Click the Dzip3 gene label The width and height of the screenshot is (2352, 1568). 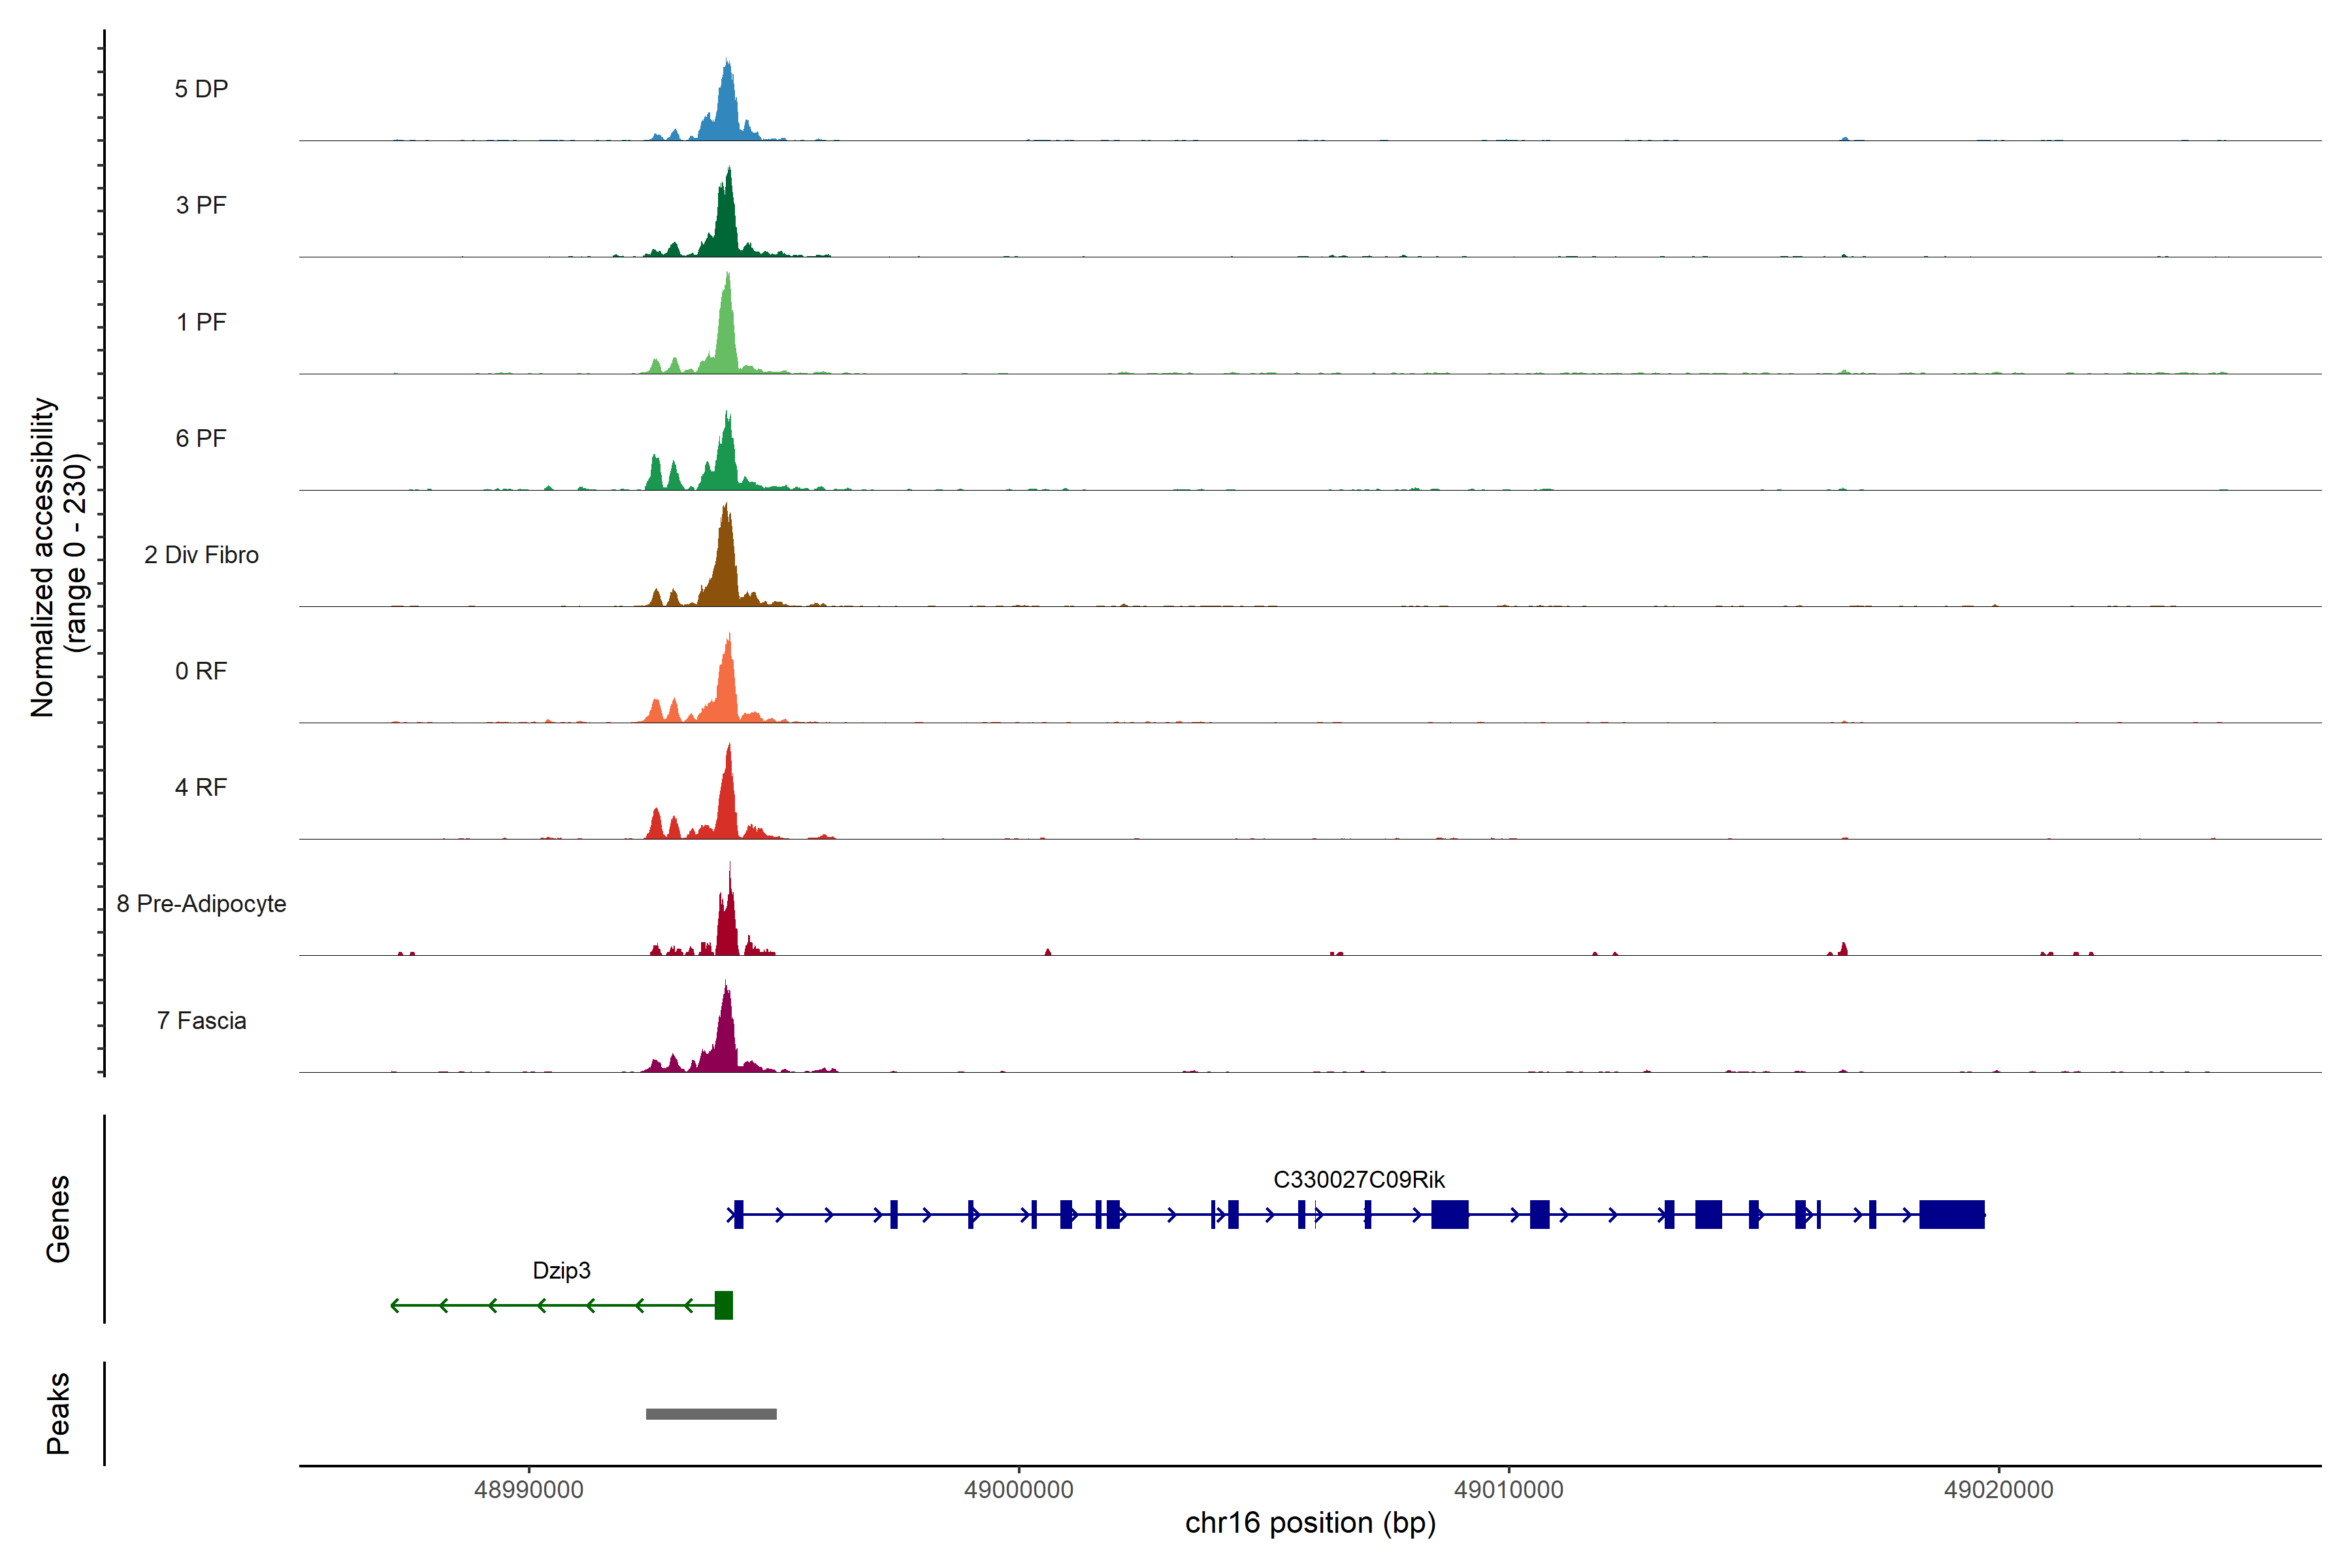561,1271
